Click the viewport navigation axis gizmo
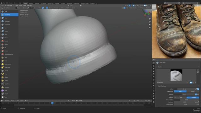 (x=147, y=13)
